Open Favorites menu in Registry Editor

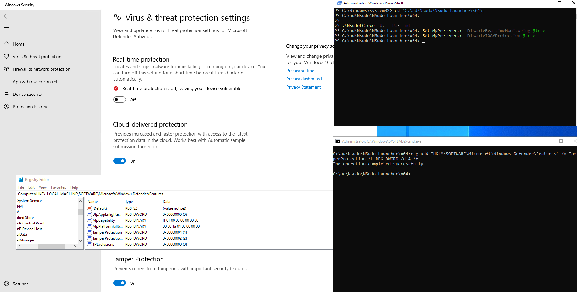click(58, 187)
